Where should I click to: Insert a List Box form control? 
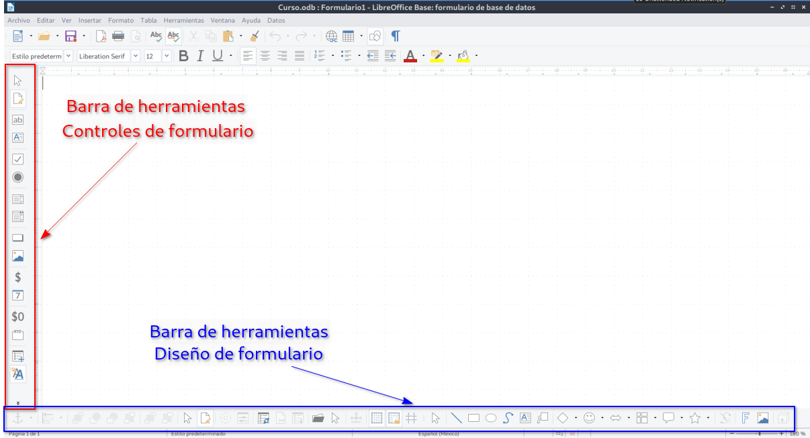[18, 199]
